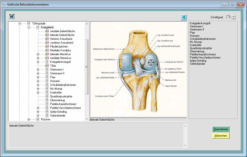The width and height of the screenshot is (247, 157).
Task: Select Überwärmug in the right list
Action: click(x=197, y=51)
